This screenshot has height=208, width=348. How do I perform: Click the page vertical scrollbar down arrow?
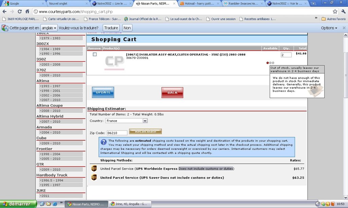pyautogui.click(x=346, y=197)
